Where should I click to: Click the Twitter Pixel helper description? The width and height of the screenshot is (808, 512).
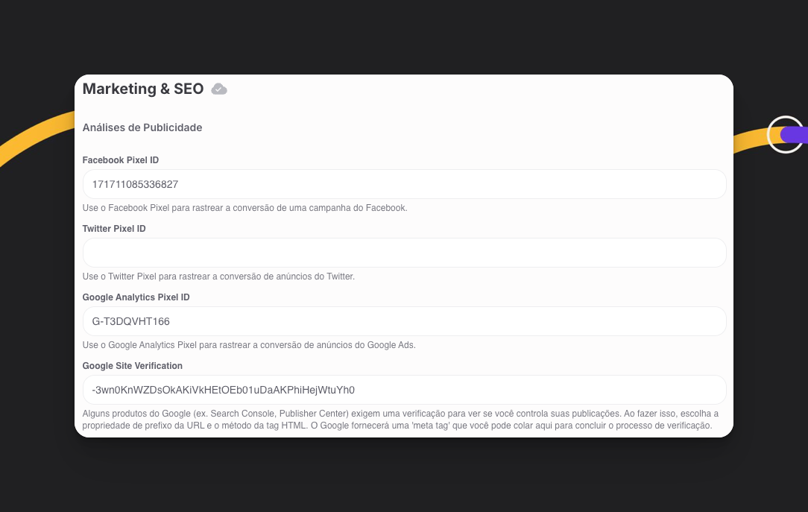tap(218, 276)
